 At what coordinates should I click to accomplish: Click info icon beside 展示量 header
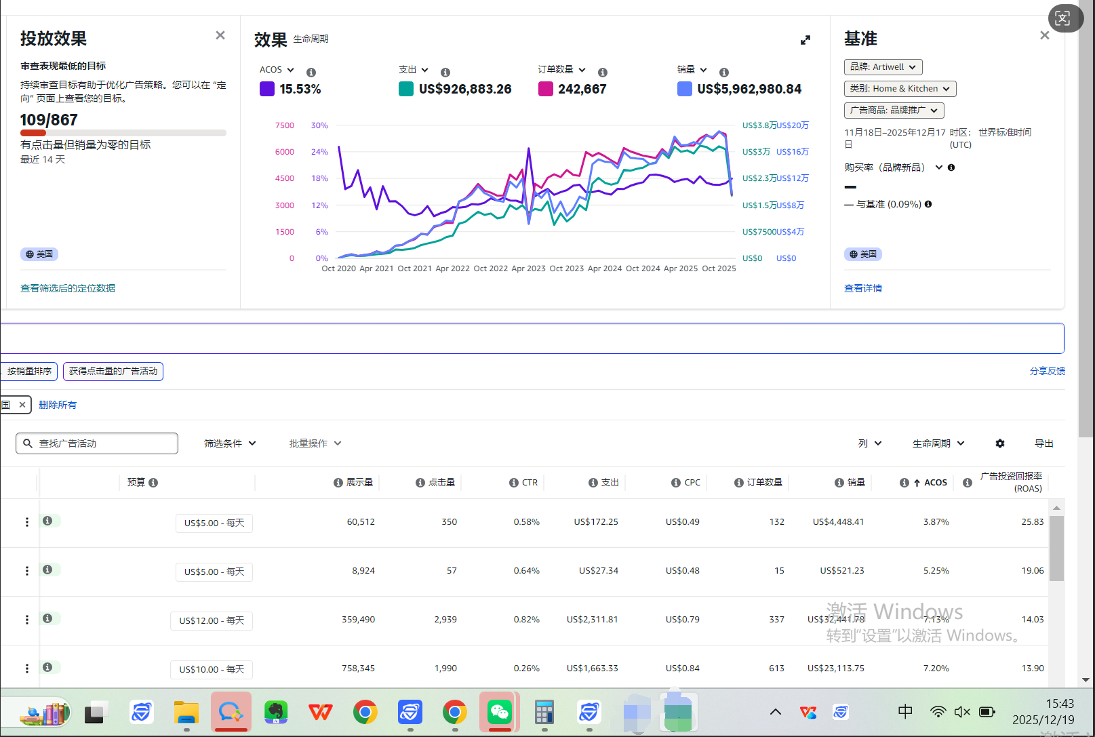point(338,483)
